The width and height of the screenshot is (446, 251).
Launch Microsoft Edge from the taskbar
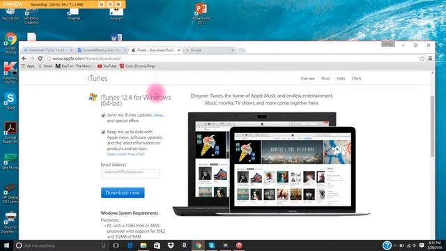pos(130,245)
